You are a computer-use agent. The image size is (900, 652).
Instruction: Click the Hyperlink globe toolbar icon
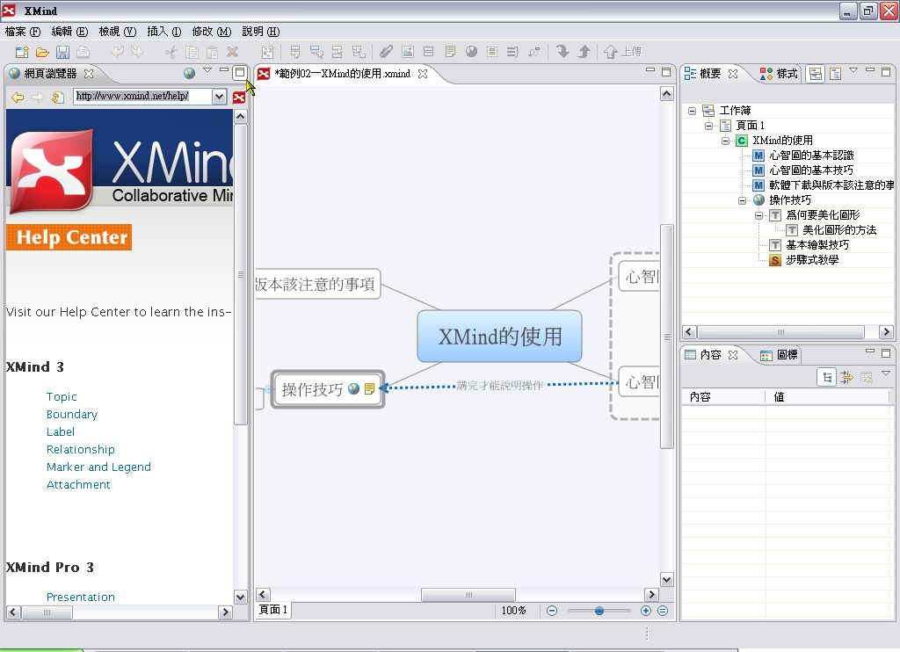(x=471, y=52)
